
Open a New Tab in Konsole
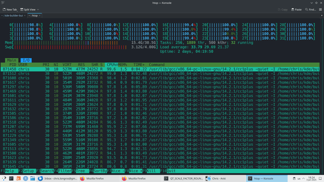click(10, 9)
